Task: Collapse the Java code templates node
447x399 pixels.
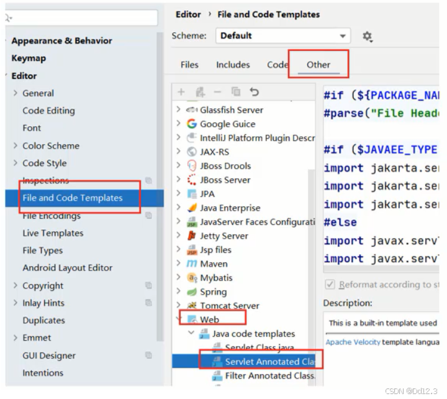Action: click(x=191, y=332)
